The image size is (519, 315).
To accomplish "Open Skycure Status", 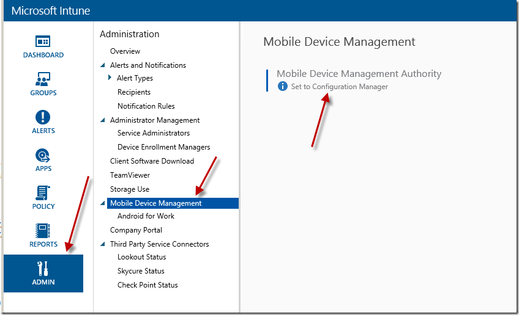I will click(141, 271).
